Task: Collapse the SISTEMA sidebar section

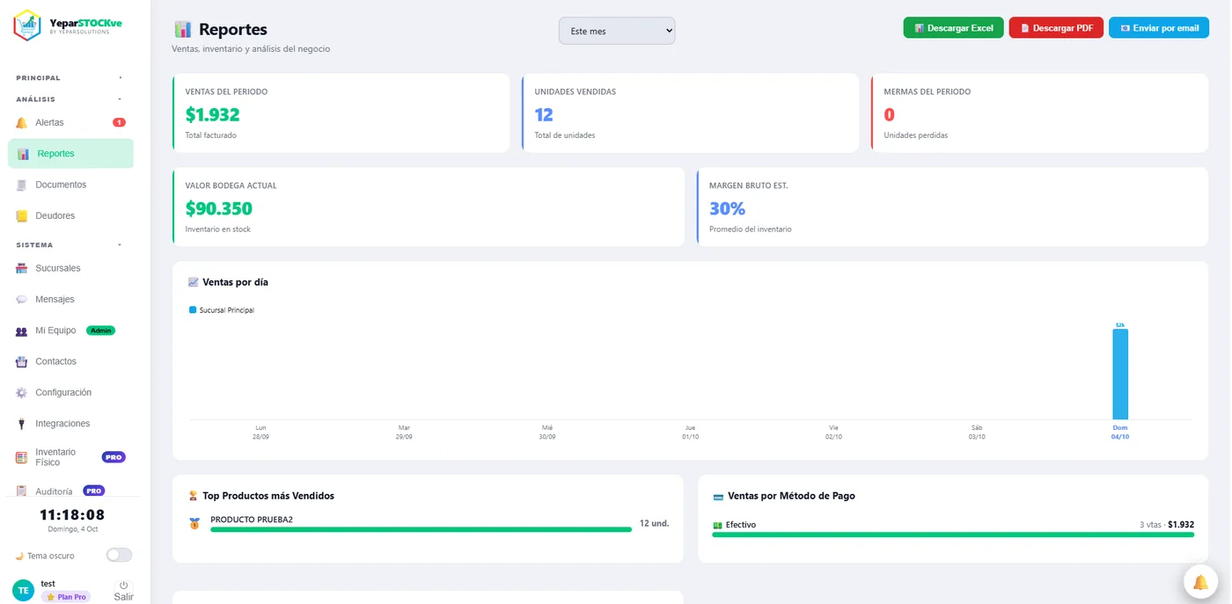Action: 69,244
